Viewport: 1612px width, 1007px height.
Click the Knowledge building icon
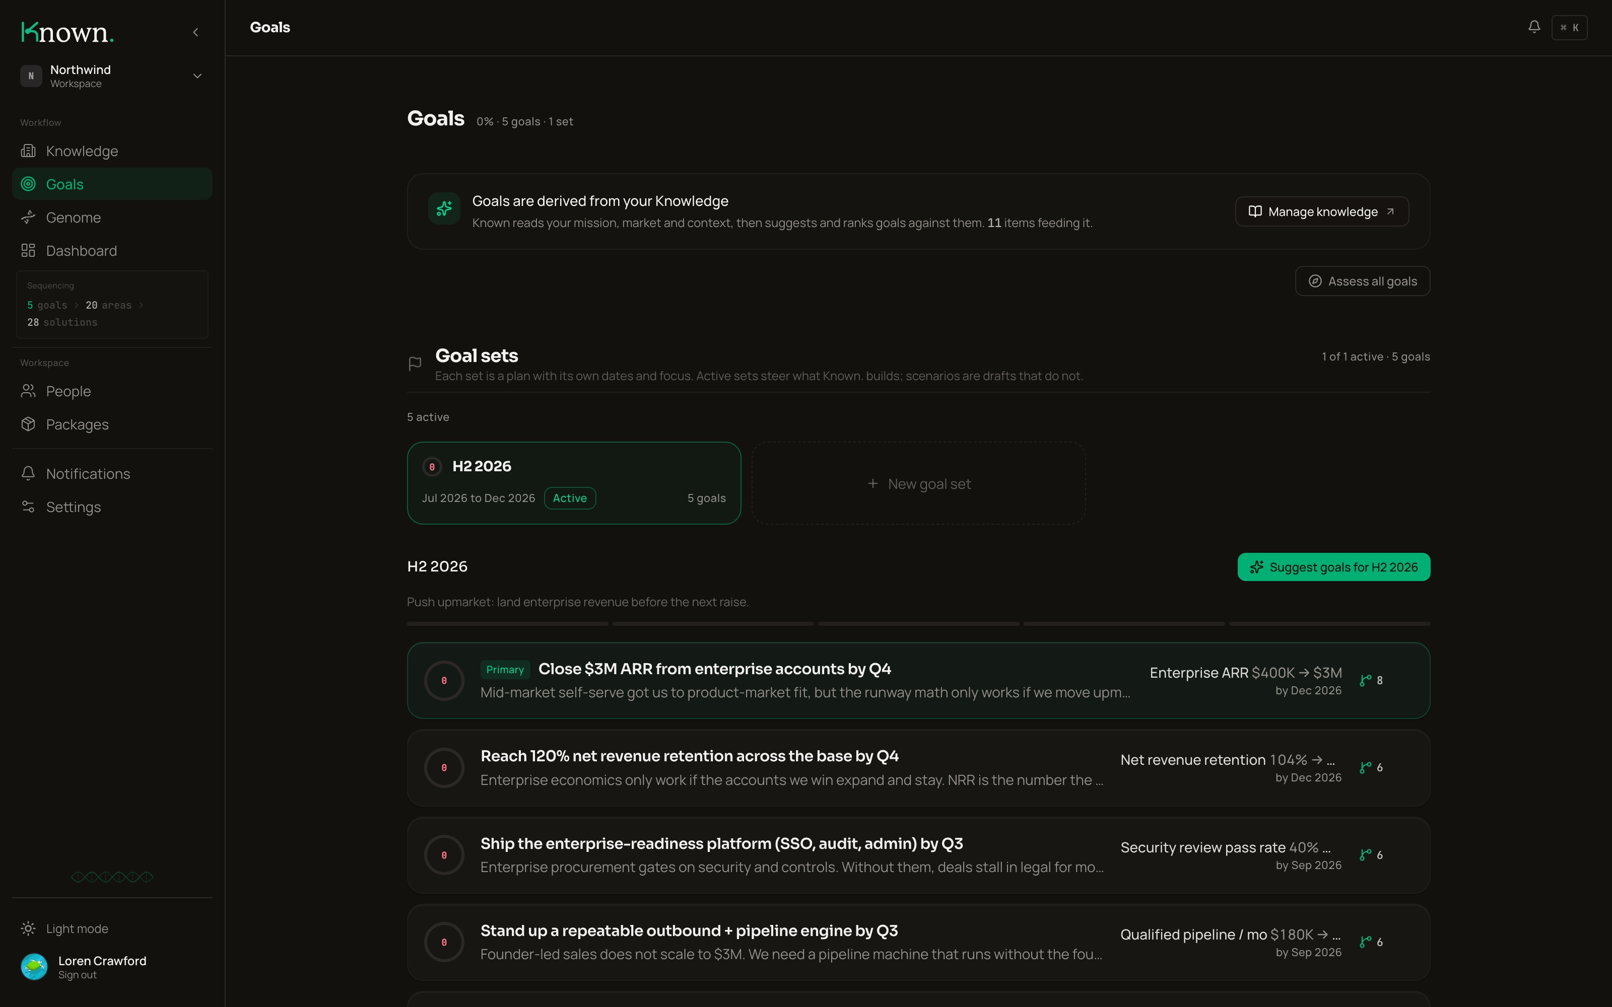pos(28,151)
